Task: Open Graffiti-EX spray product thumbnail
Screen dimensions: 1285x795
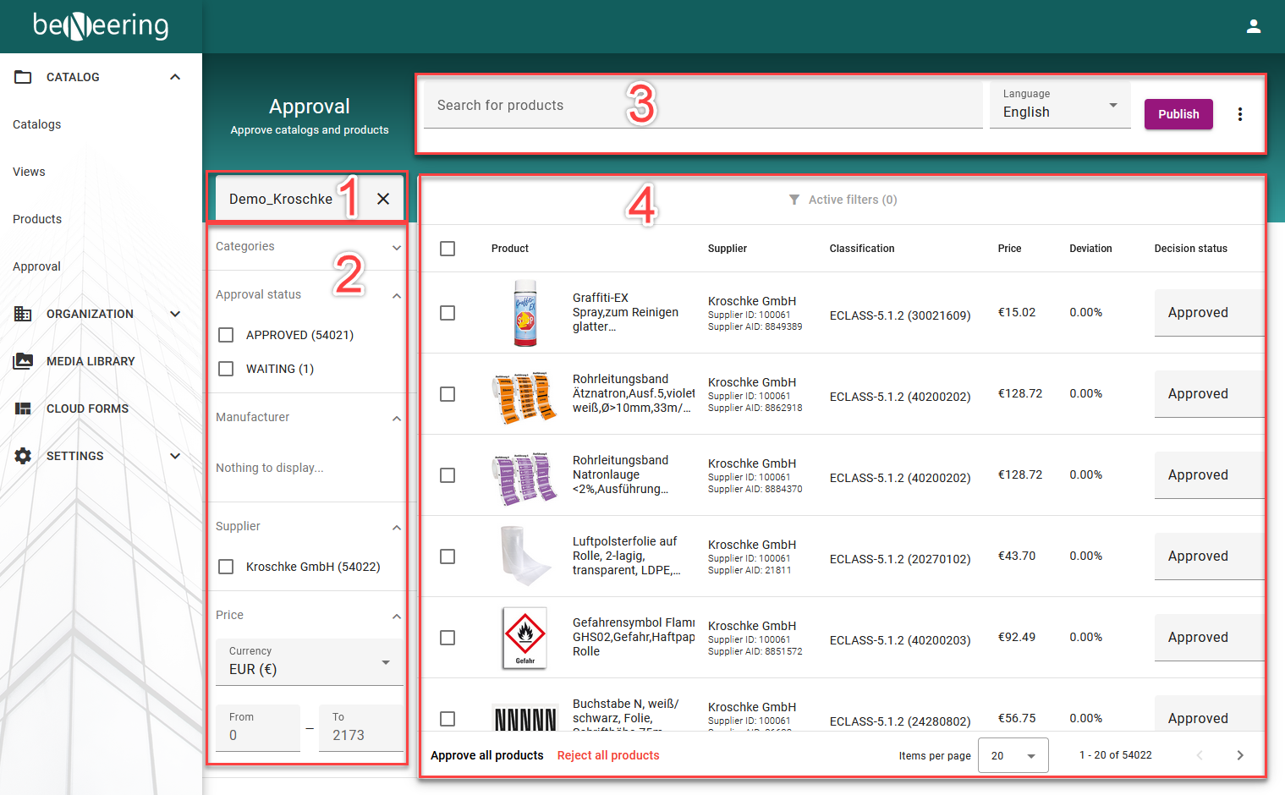Action: click(x=525, y=313)
